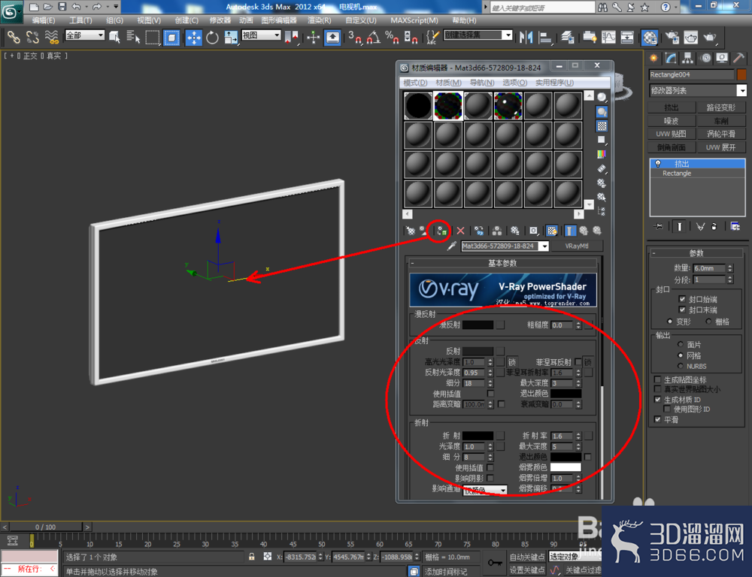752x577 pixels.
Task: Click Go to Parent icon
Action: tap(584, 231)
